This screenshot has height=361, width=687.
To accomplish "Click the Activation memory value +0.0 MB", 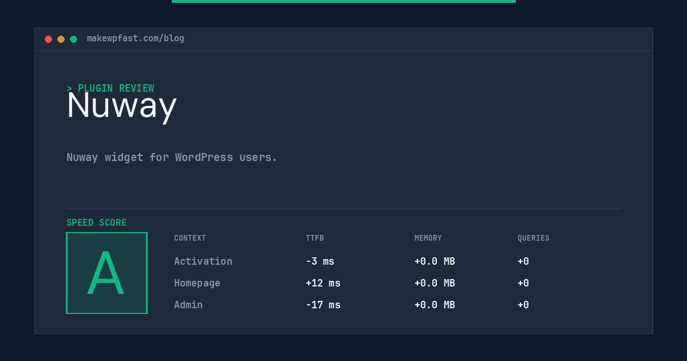I will (x=435, y=261).
